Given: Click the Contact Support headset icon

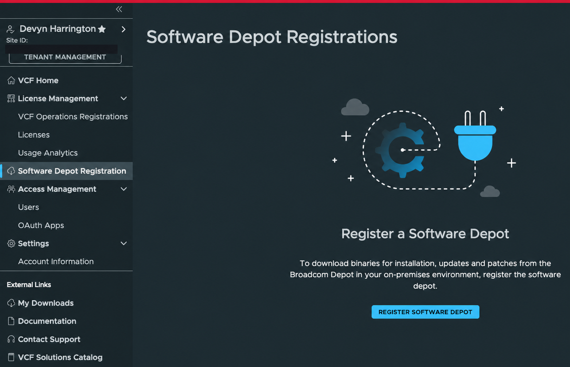Looking at the screenshot, I should [x=11, y=339].
